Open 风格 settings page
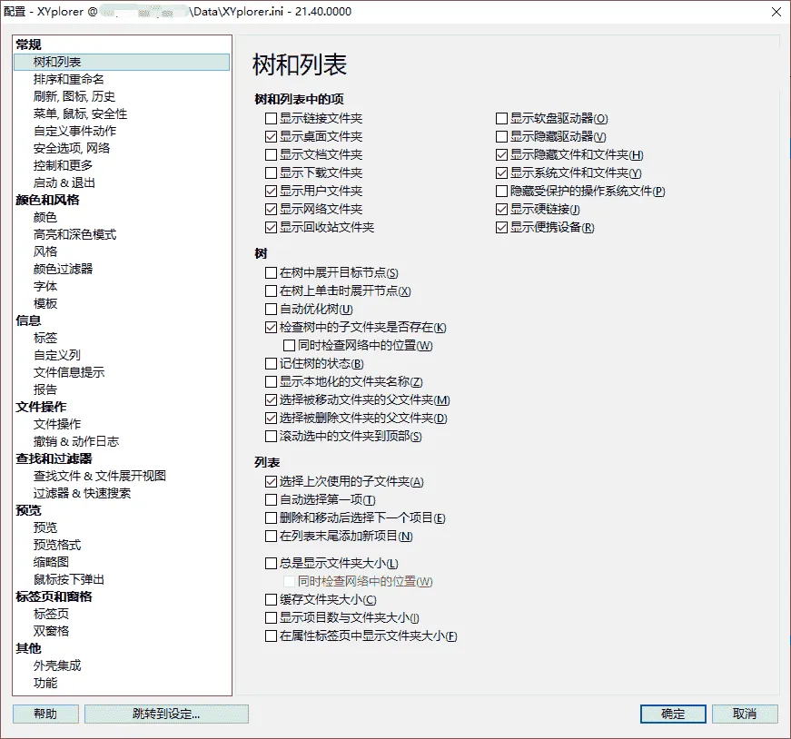 [45, 251]
